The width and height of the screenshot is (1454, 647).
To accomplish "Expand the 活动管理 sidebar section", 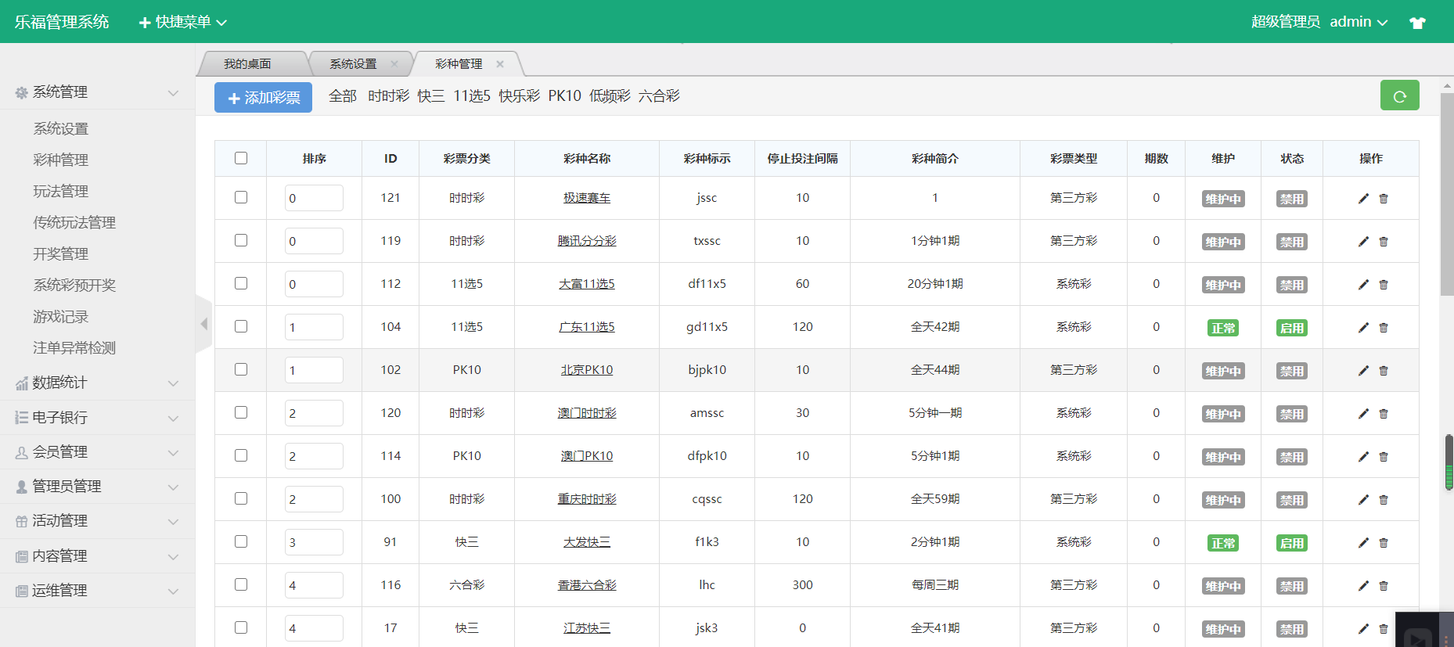I will [x=97, y=521].
